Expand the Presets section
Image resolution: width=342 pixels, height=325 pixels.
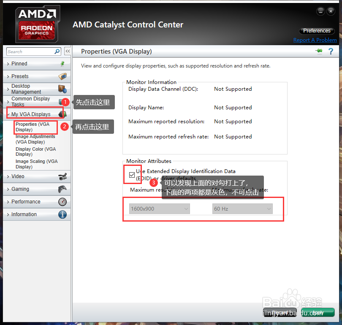tap(8, 76)
